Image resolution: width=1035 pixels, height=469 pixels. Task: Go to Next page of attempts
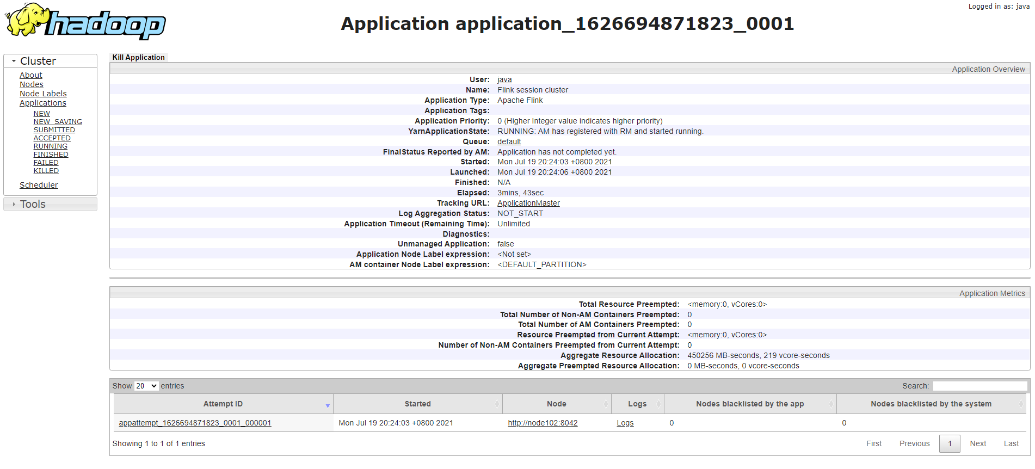coord(978,443)
